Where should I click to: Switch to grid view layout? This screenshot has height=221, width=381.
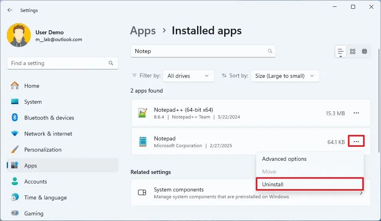coord(353,51)
